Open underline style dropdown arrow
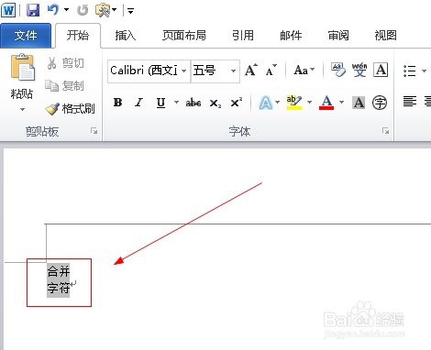The width and height of the screenshot is (431, 350). [x=176, y=102]
